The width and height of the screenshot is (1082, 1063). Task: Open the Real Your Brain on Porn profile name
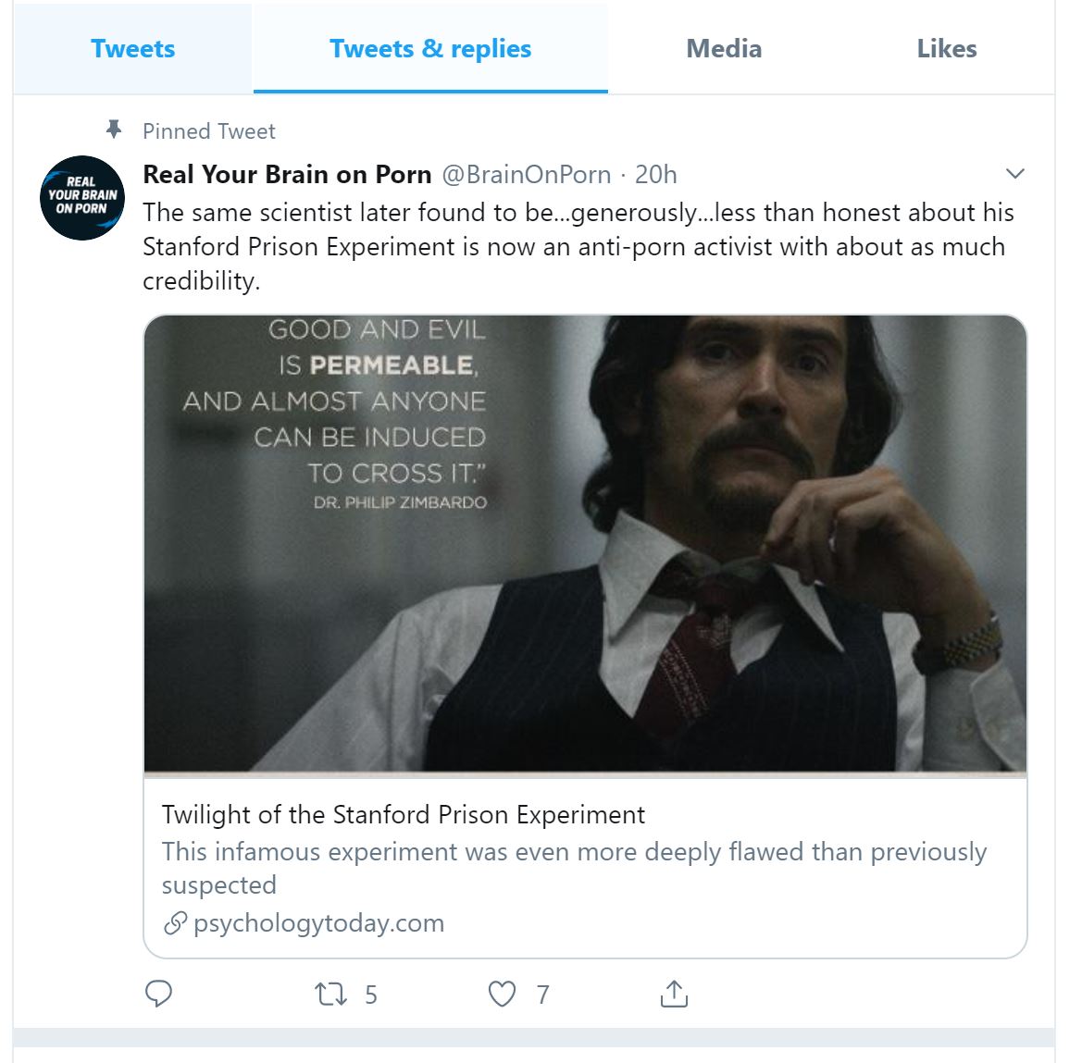pos(287,174)
